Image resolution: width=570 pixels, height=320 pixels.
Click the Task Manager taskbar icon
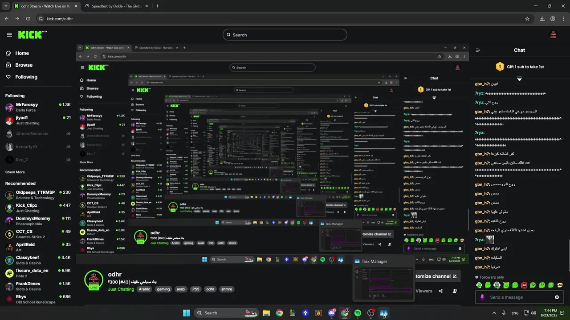383,313
